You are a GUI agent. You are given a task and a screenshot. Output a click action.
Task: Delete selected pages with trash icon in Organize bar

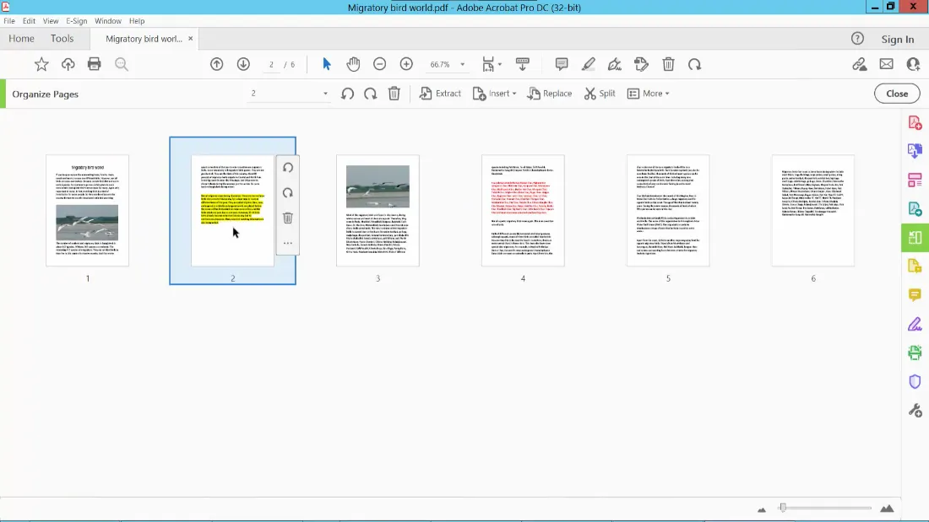[x=394, y=94]
